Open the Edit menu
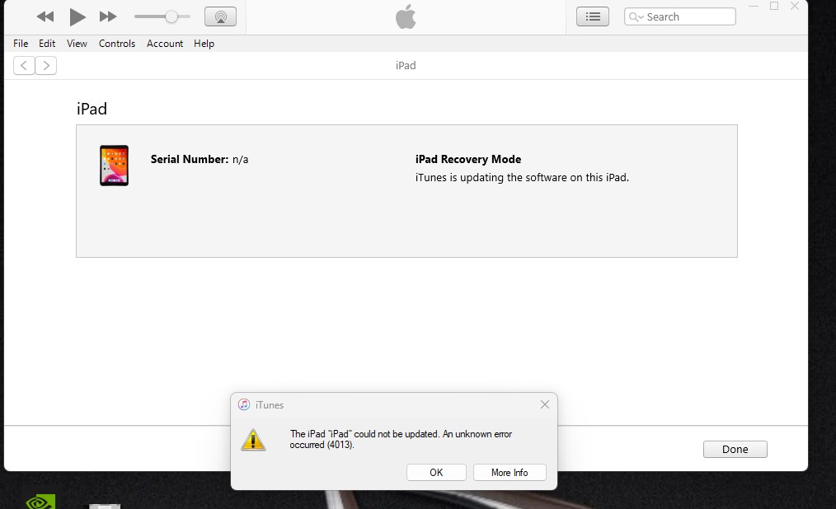836x509 pixels. coord(47,44)
